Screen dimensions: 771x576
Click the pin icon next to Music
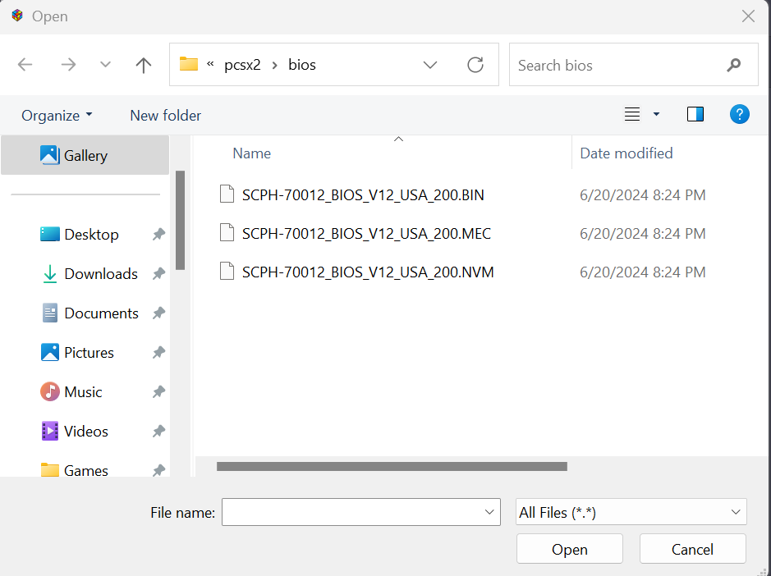coord(158,391)
